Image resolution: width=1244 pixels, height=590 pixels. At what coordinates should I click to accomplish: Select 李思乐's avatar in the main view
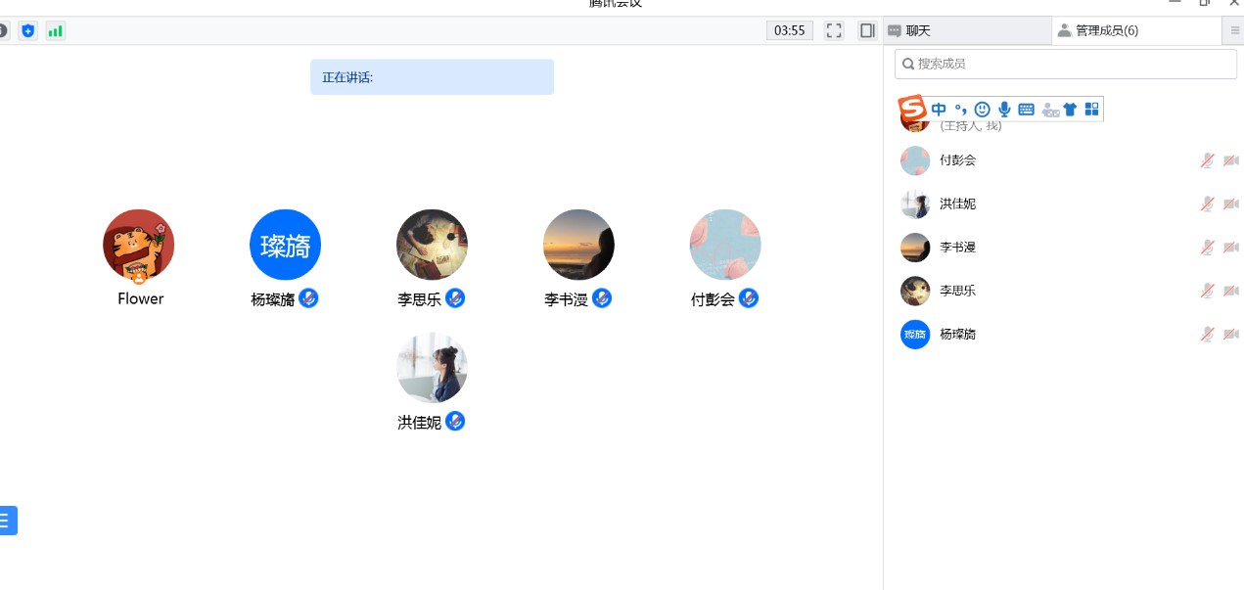tap(432, 245)
